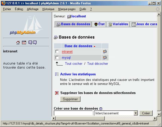This screenshot has height=127, width=162.
Task: Open the Fichier menu
Action: point(7,9)
